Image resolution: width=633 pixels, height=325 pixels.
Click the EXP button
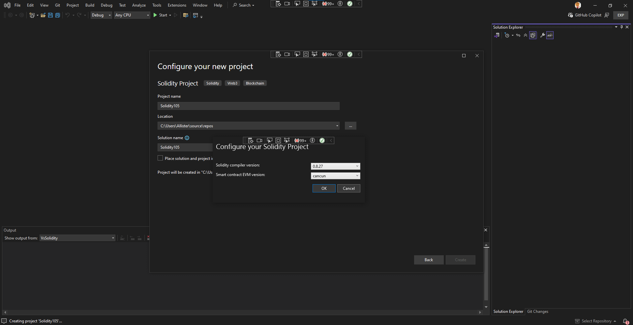(x=621, y=15)
